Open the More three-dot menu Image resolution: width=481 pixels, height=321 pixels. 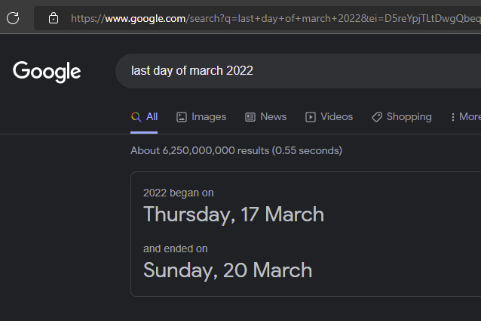[x=453, y=117]
